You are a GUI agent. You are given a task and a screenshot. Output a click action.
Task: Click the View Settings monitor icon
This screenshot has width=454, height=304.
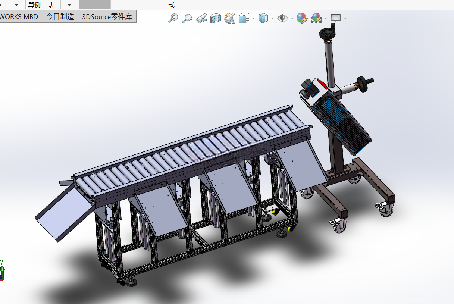point(336,18)
